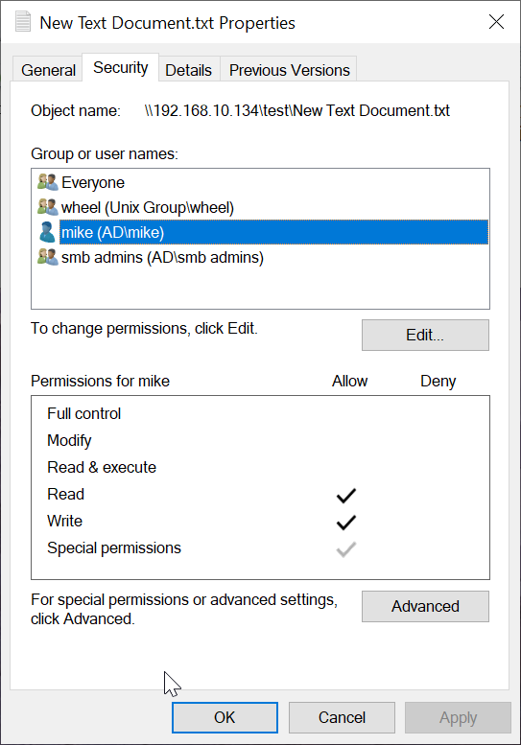
Task: Dismiss the dialog with Cancel
Action: click(342, 717)
